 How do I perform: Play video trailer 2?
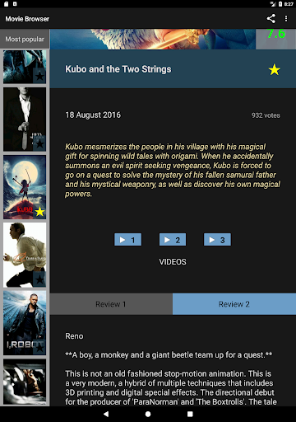pyautogui.click(x=173, y=240)
